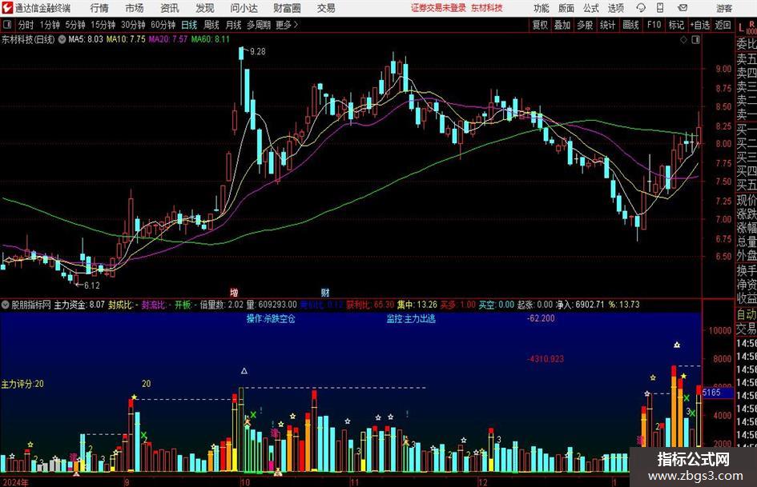Click the red 增 event marker
Image resolution: width=757 pixels, height=487 pixels.
tap(234, 293)
